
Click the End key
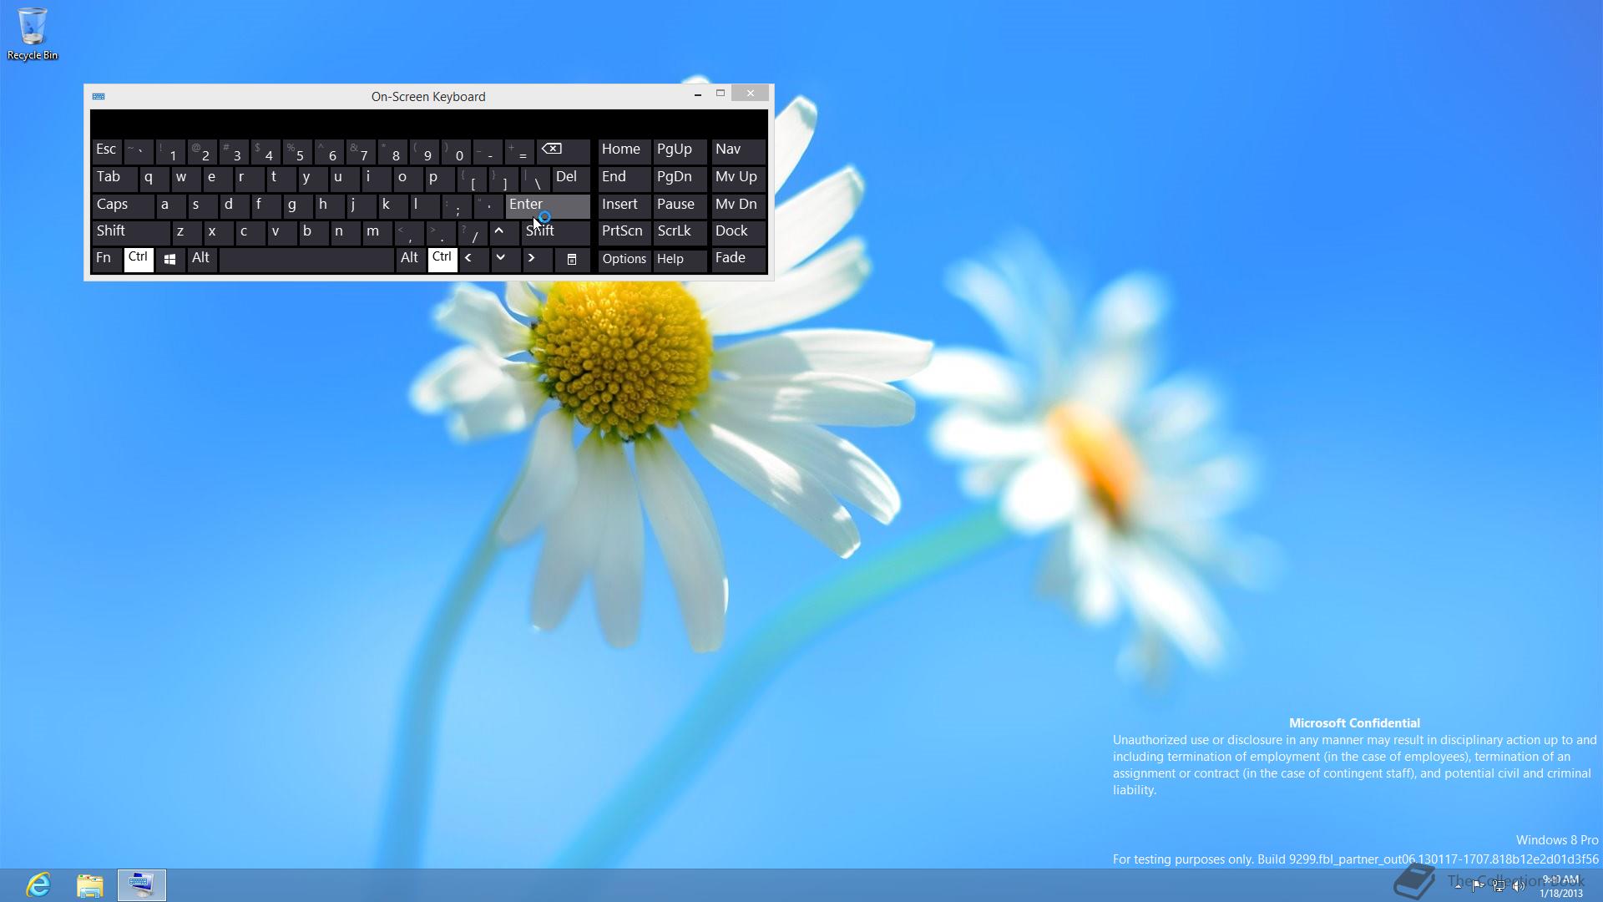pyautogui.click(x=625, y=178)
